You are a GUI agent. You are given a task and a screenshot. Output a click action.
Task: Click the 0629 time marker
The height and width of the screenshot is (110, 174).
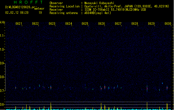coord(151,23)
